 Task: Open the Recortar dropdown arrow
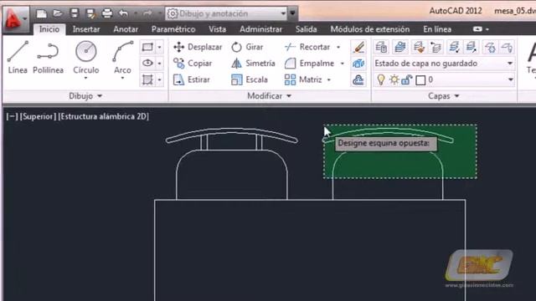[x=338, y=47]
